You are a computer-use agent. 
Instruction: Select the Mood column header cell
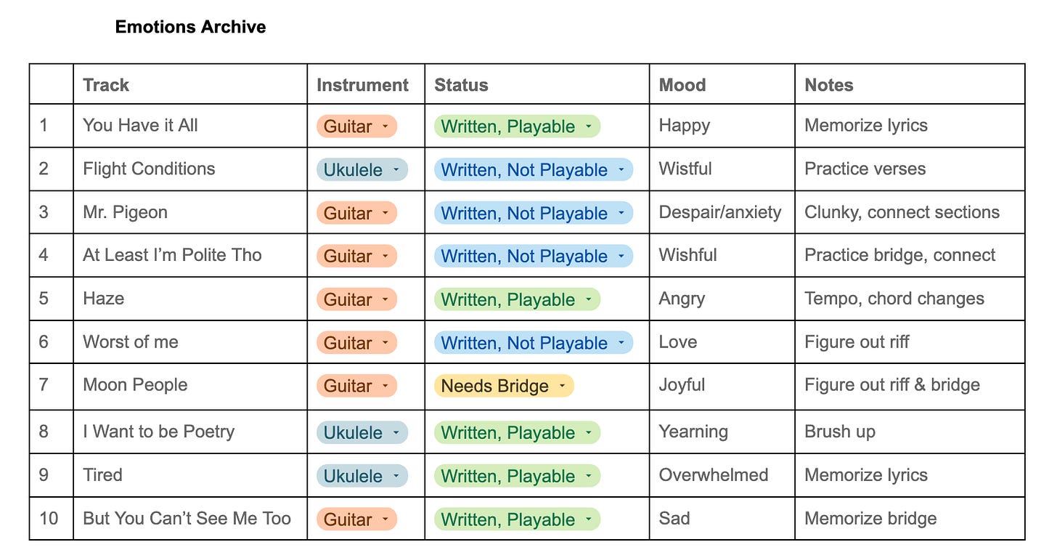722,84
